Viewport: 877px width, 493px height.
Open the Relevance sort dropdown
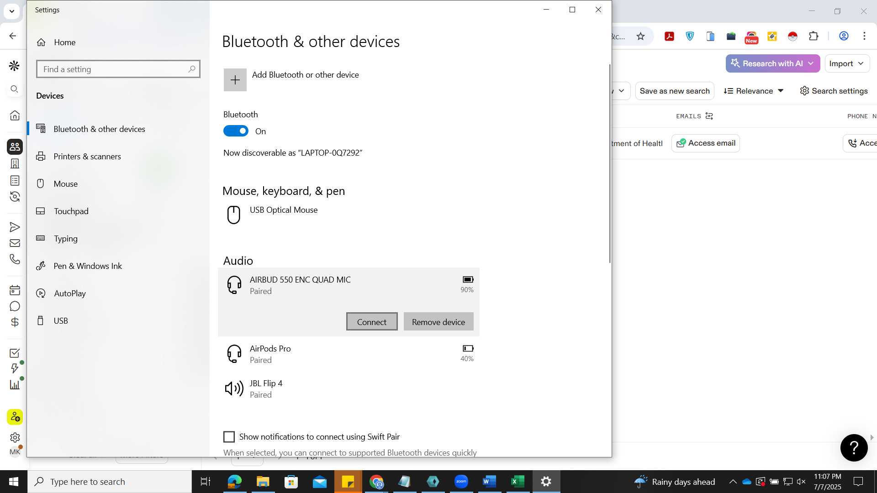tap(754, 91)
